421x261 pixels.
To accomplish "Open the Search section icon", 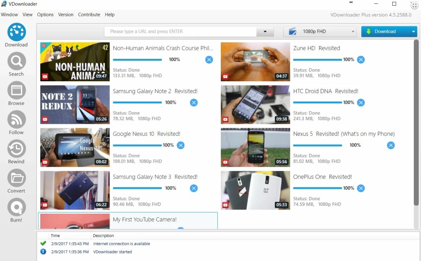I will 16,61.
